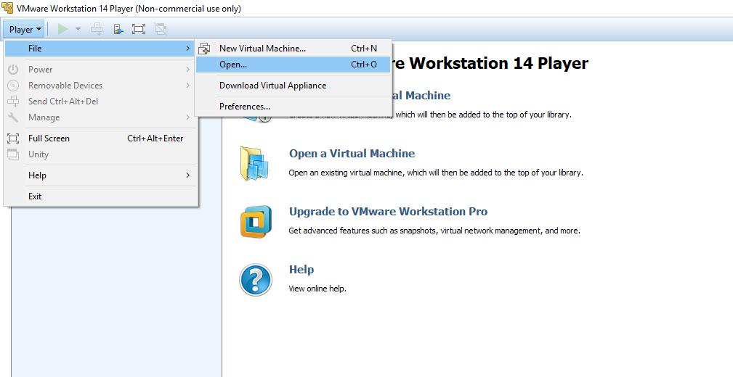The width and height of the screenshot is (733, 377).
Task: Choose New Virtual Machine... from submenu
Action: click(293, 49)
